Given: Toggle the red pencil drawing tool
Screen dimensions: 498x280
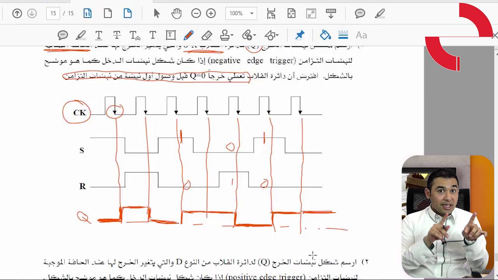Looking at the screenshot, I should 189,35.
